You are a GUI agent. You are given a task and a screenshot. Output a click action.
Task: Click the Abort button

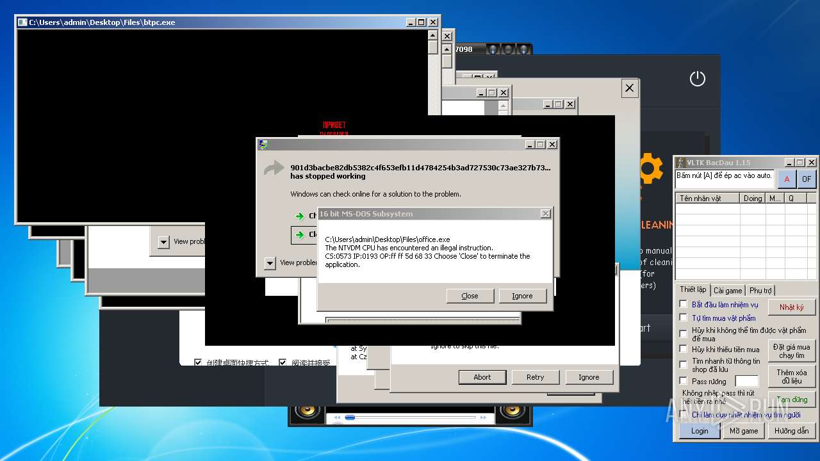click(x=482, y=377)
